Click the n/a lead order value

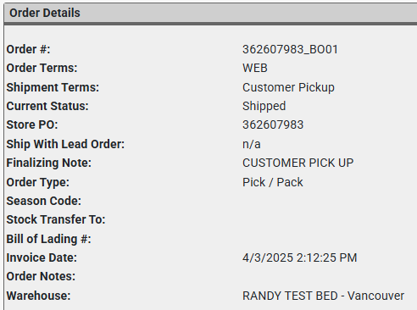252,144
